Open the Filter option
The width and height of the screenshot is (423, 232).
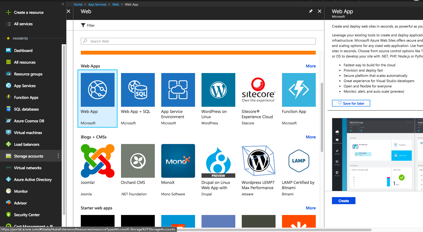click(88, 25)
